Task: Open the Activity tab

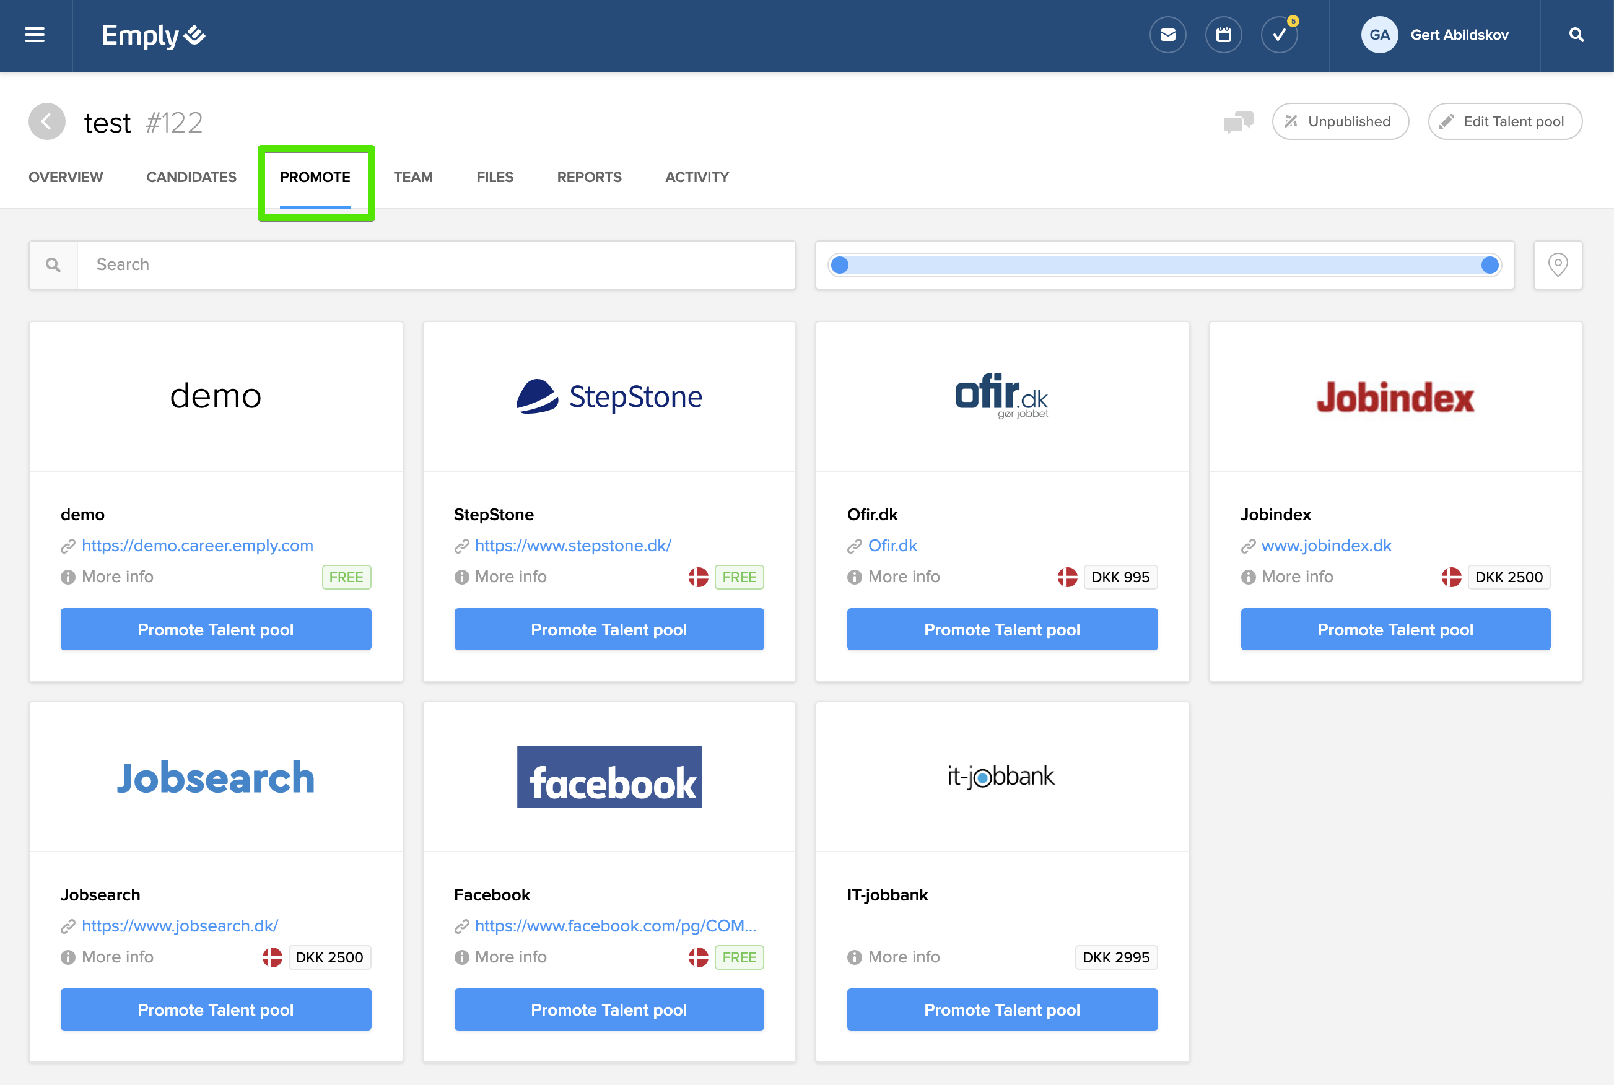Action: [x=697, y=177]
